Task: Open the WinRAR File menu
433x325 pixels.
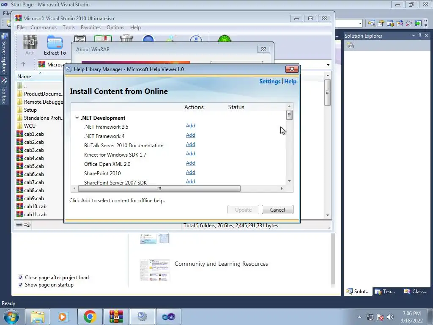Action: coord(21,28)
